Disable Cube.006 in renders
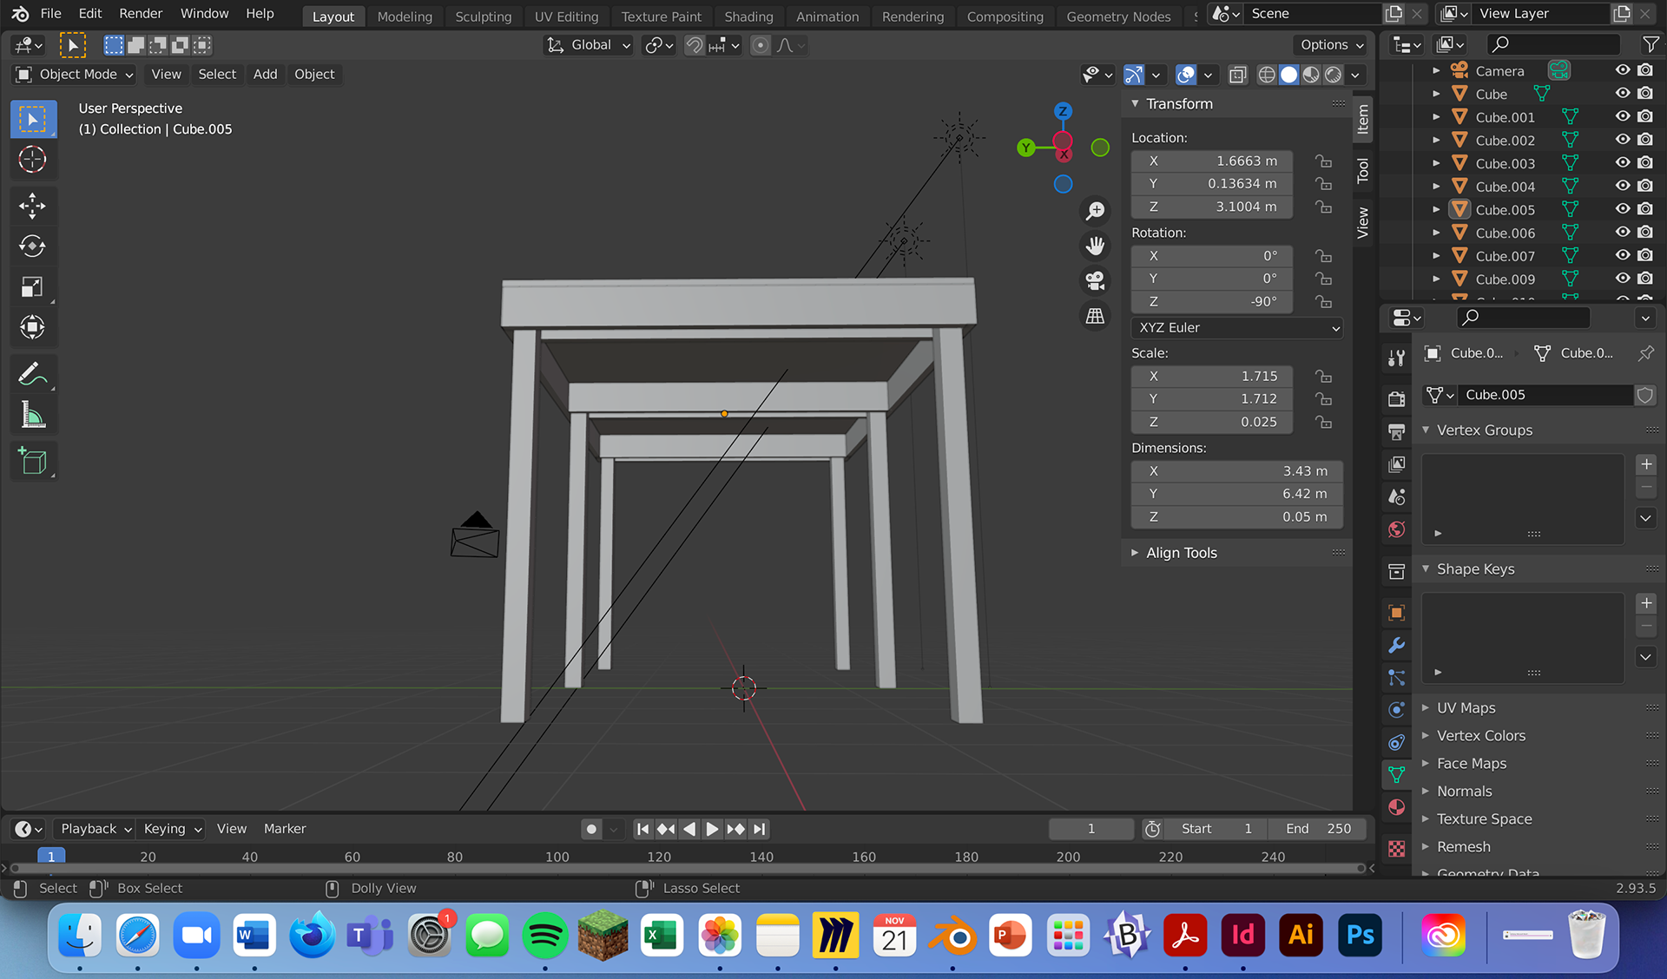This screenshot has width=1667, height=979. point(1645,233)
